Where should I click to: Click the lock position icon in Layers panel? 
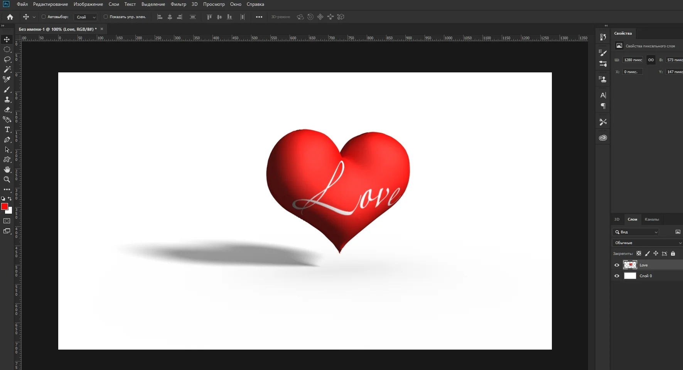[x=656, y=253]
